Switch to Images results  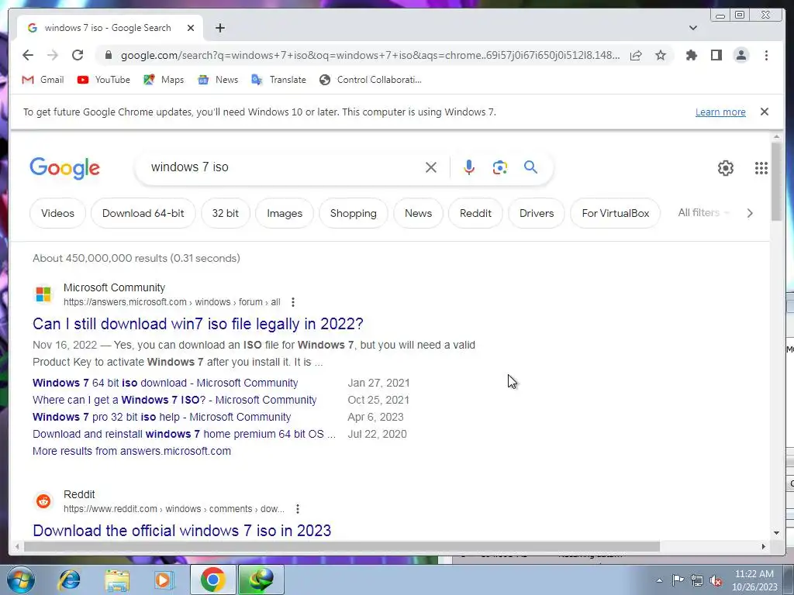(x=285, y=214)
